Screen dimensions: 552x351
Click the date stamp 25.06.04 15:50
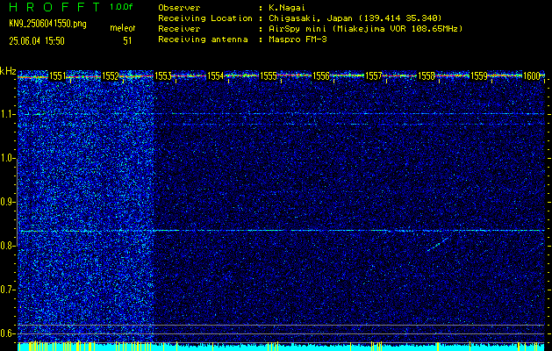click(x=37, y=41)
